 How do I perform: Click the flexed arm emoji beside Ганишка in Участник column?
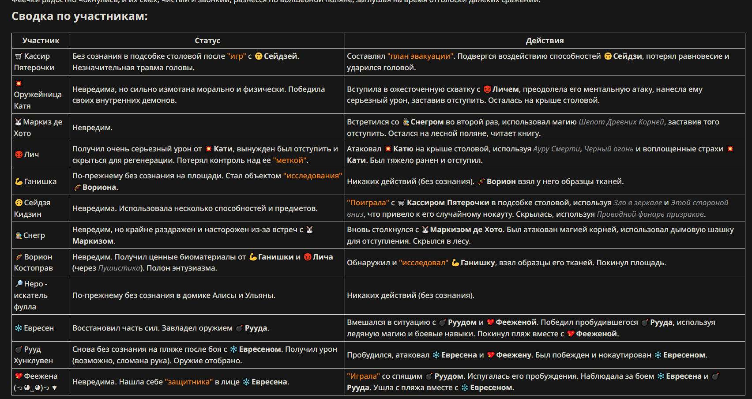[19, 181]
